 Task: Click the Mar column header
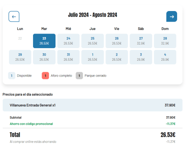pyautogui.click(x=44, y=29)
